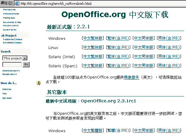Click the 其它版本 section heading
This screenshot has height=136, width=186.
(57, 92)
